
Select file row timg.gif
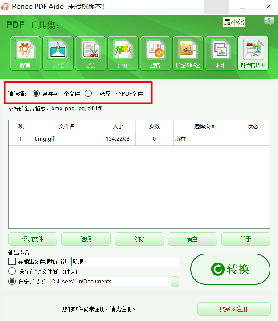point(139,139)
